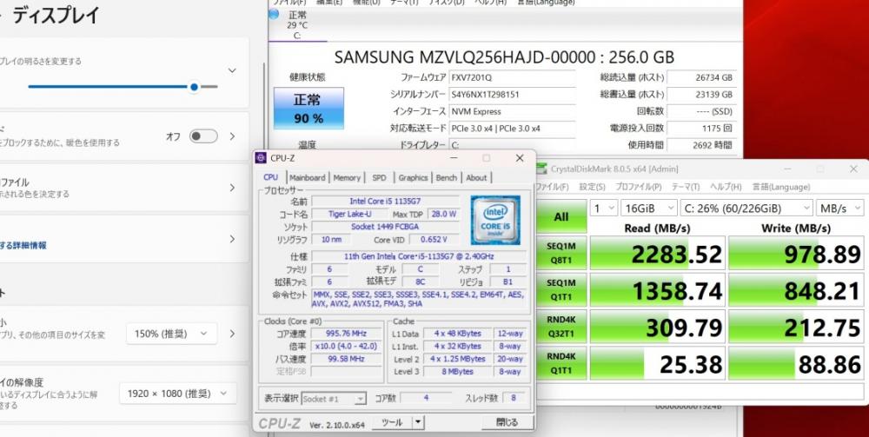The width and height of the screenshot is (869, 437).
Task: Toggle the night light switch in Display settings
Action: click(x=203, y=136)
